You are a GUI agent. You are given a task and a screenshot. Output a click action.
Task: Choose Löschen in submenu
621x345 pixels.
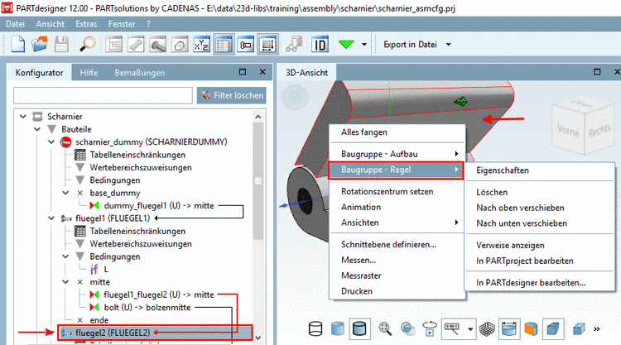tap(492, 192)
